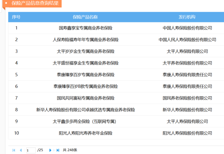Click the 发行机构 column header
The height and width of the screenshot is (154, 224).
pos(187,17)
